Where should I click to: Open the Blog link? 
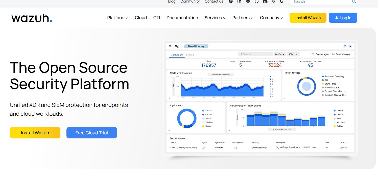click(172, 2)
